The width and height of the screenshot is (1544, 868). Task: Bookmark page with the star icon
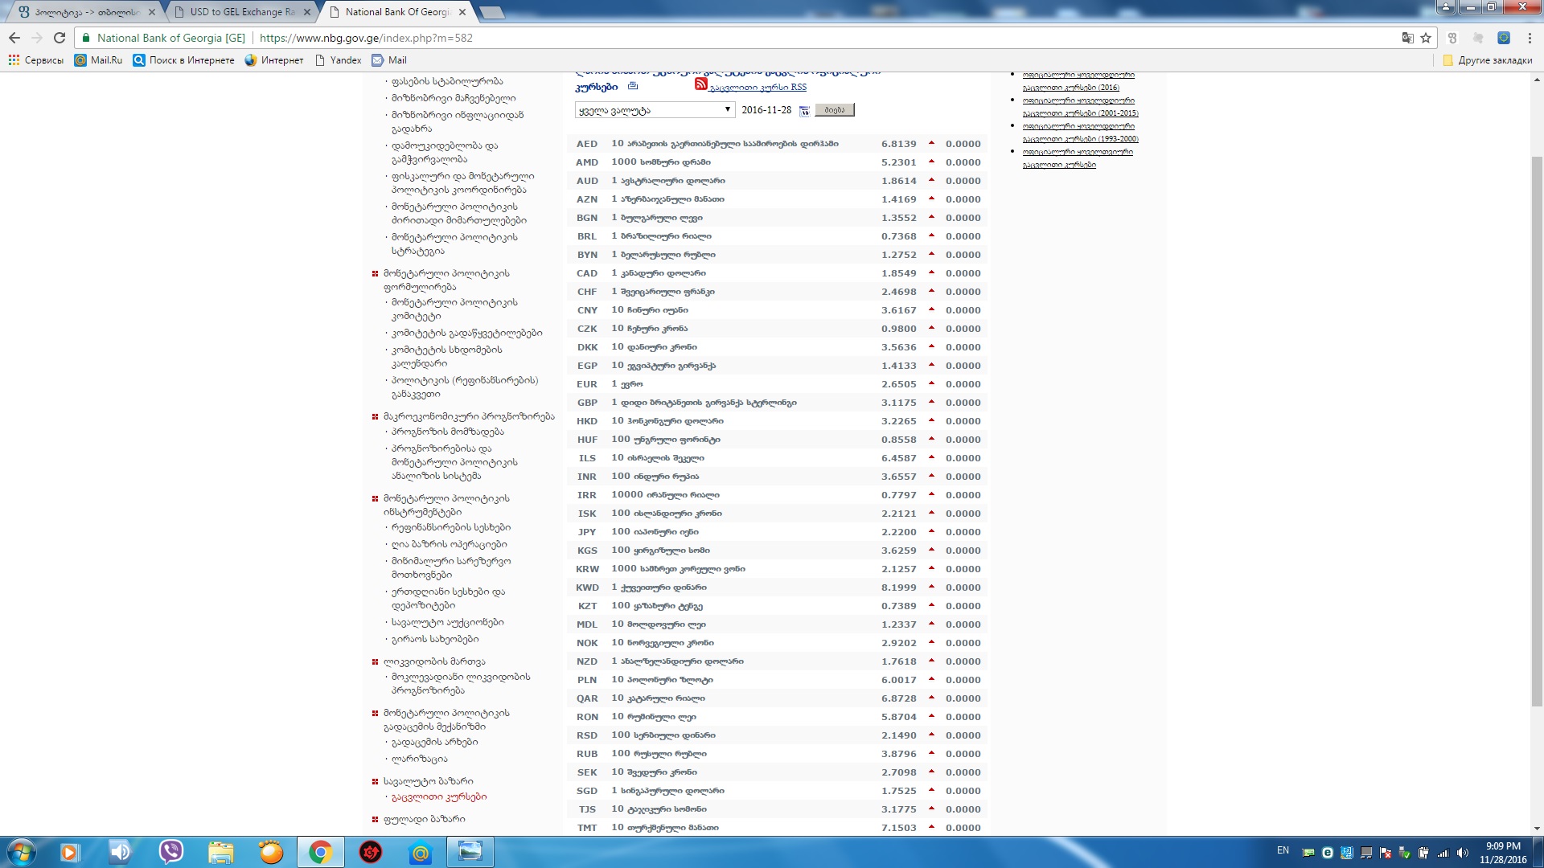point(1426,38)
